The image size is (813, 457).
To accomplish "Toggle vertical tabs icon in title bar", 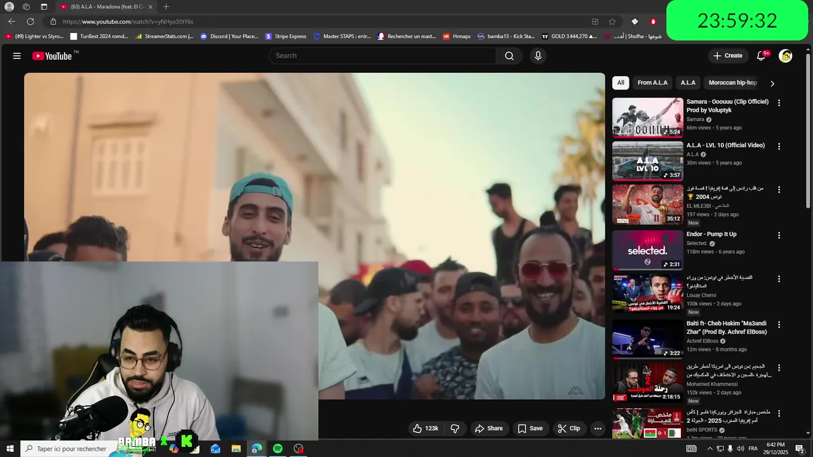I will (x=44, y=6).
